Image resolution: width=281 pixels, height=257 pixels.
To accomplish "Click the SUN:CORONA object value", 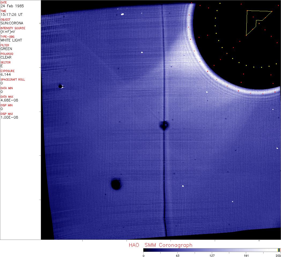I will pos(12,23).
